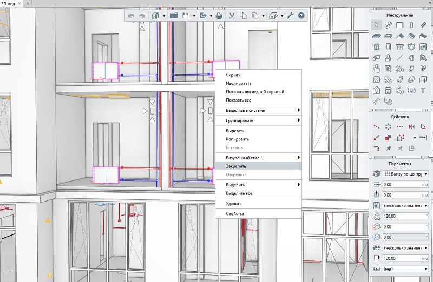Expand the dropdown arrow next to Save icon
The height and width of the screenshot is (282, 433).
click(x=194, y=16)
